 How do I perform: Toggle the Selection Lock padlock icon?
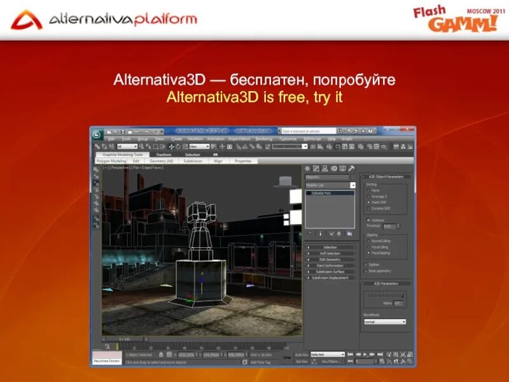tap(161, 355)
